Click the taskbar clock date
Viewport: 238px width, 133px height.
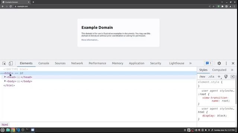pyautogui.click(x=224, y=130)
